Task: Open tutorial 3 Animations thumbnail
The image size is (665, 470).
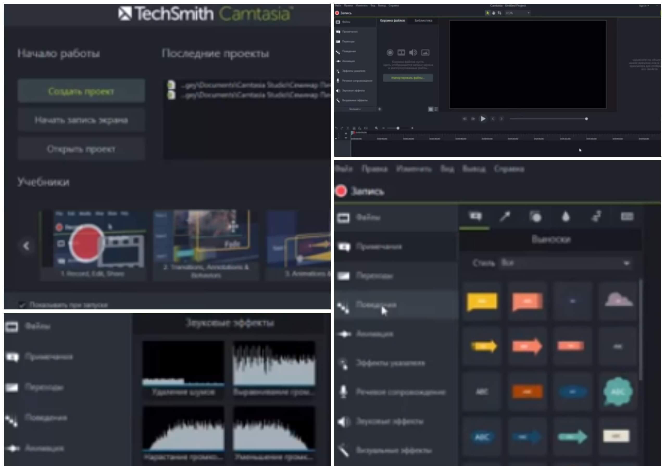Action: click(298, 245)
